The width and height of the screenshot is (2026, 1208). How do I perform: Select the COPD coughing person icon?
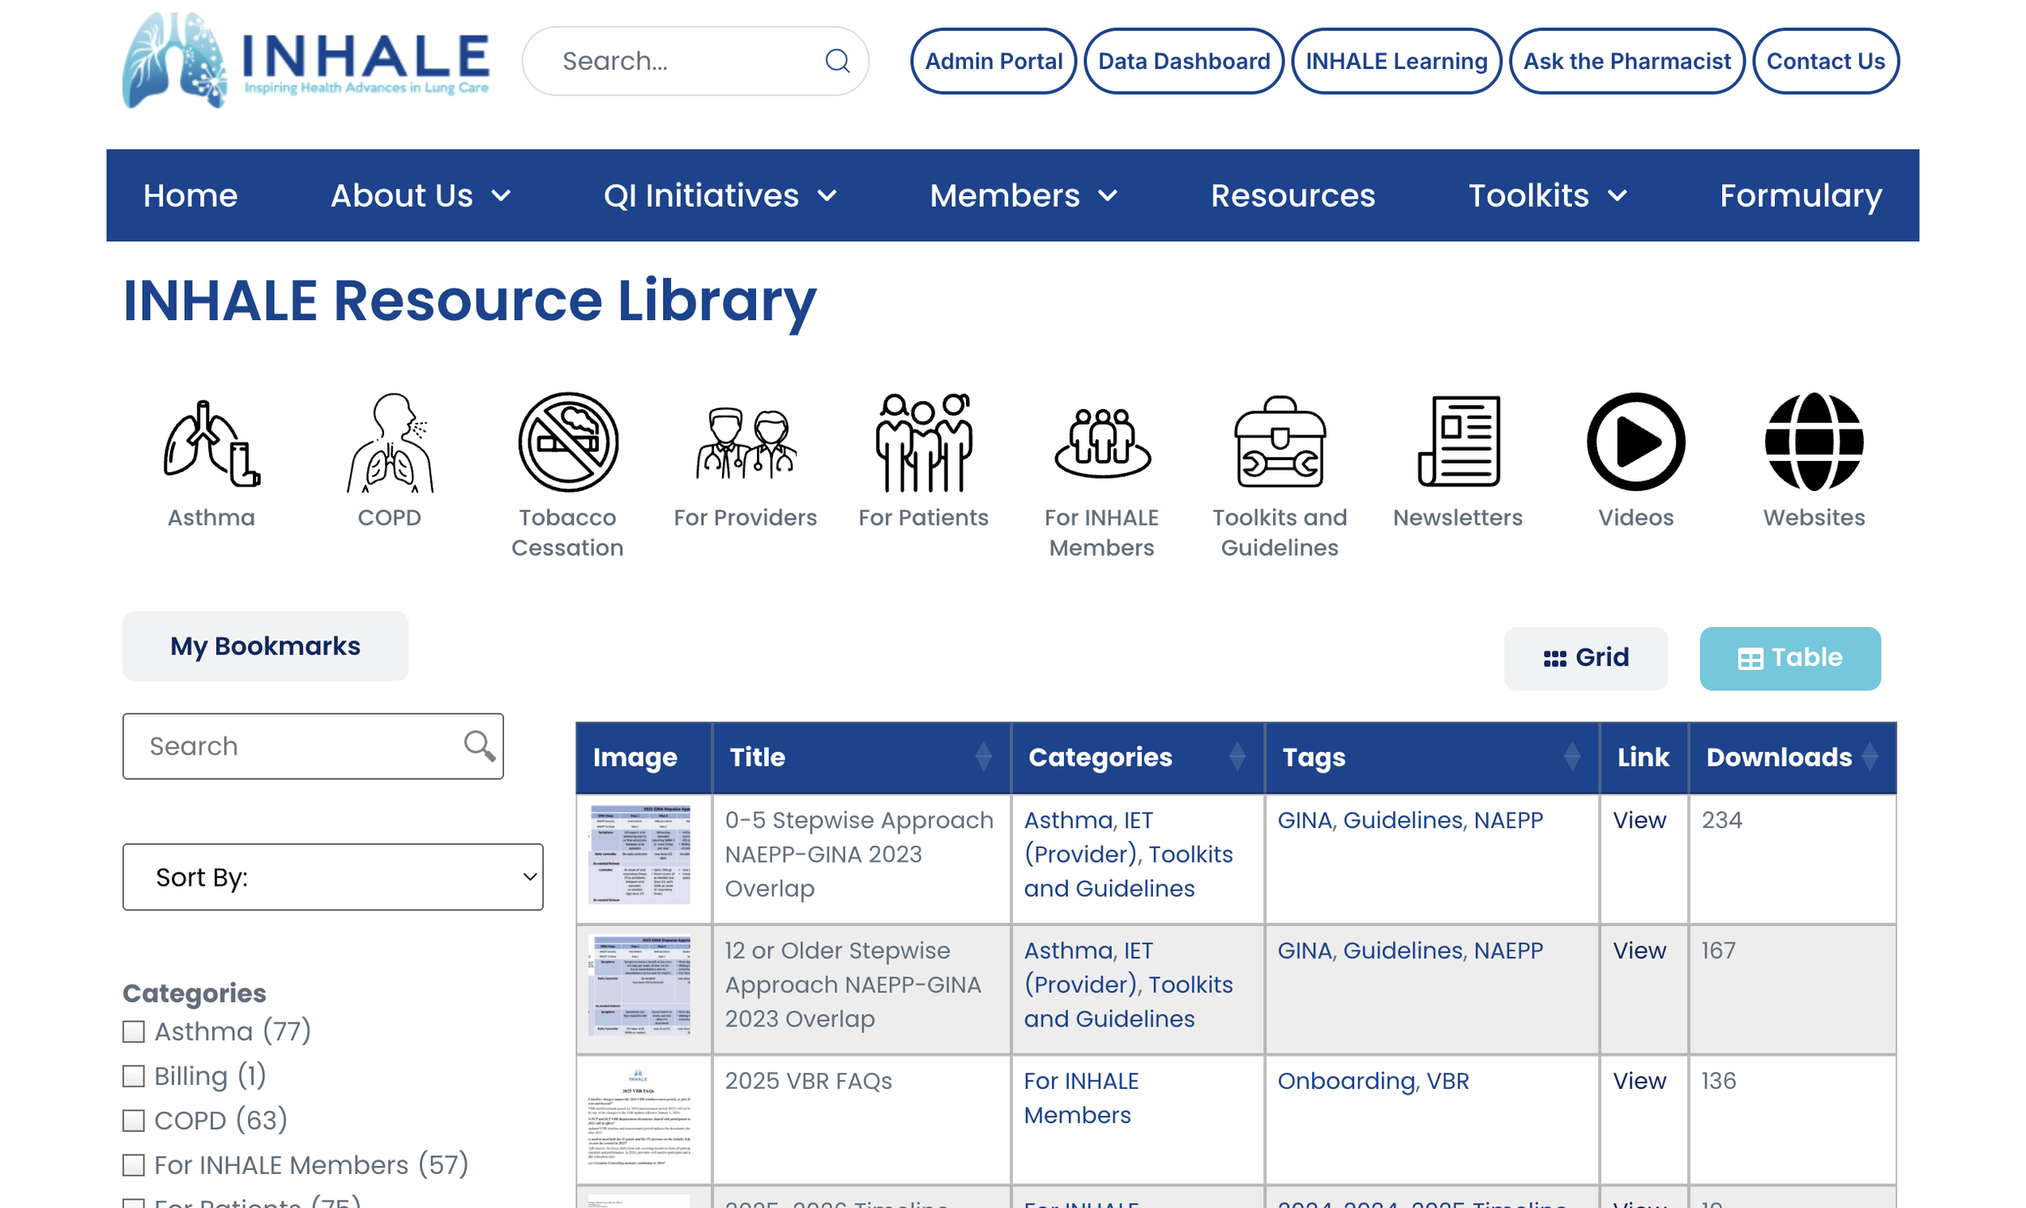tap(389, 444)
